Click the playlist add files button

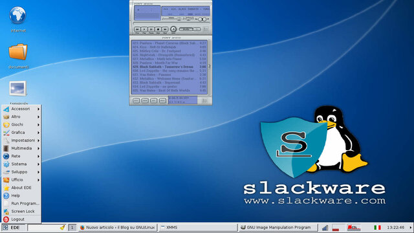pyautogui.click(x=136, y=101)
